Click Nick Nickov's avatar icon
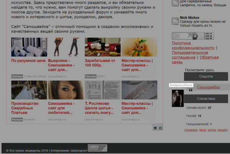The width and height of the screenshot is (230, 154). 175,21
